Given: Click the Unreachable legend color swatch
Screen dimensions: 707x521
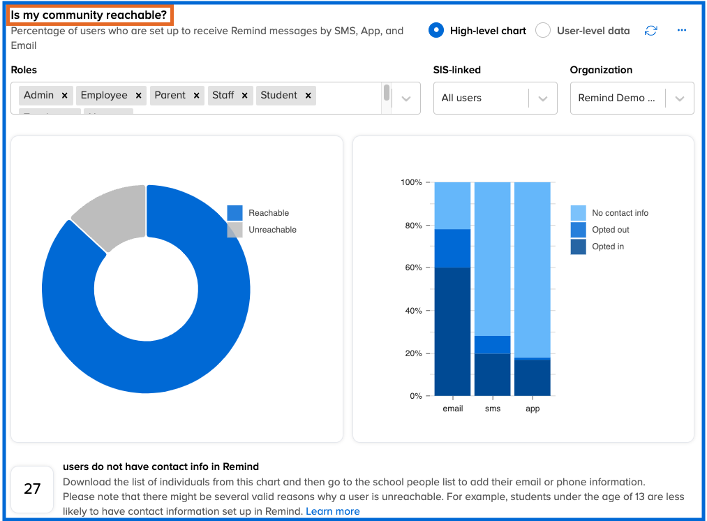Looking at the screenshot, I should (x=235, y=230).
